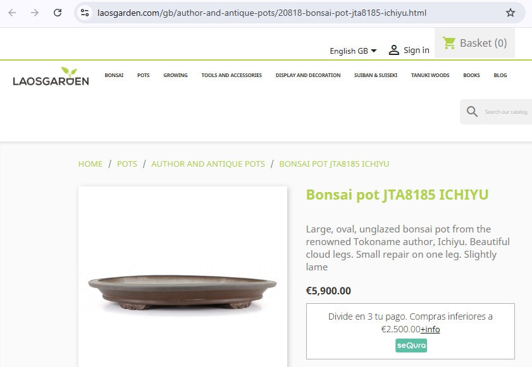Image resolution: width=532 pixels, height=367 pixels.
Task: Click the browser forward arrow
Action: tap(35, 13)
